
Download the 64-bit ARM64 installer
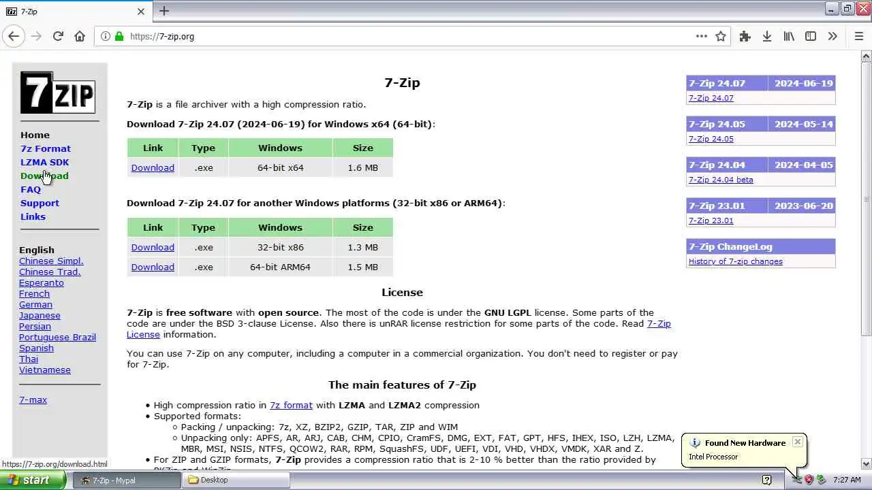click(153, 267)
